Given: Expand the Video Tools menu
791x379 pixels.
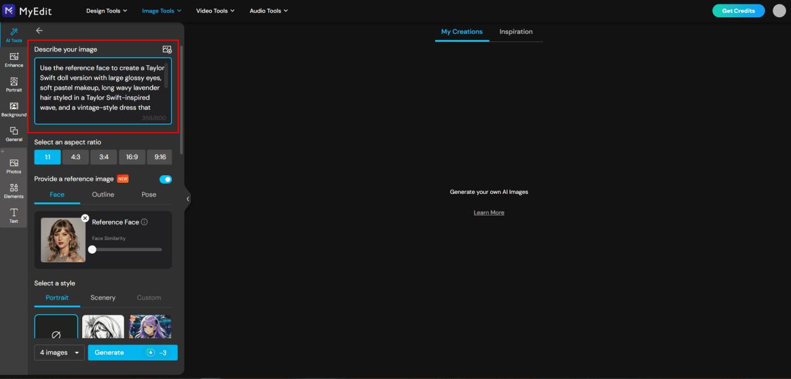Looking at the screenshot, I should 215,10.
